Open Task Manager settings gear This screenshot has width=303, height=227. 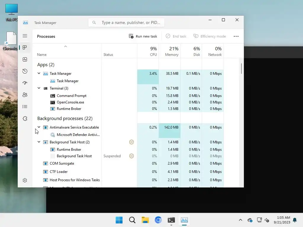click(25, 180)
